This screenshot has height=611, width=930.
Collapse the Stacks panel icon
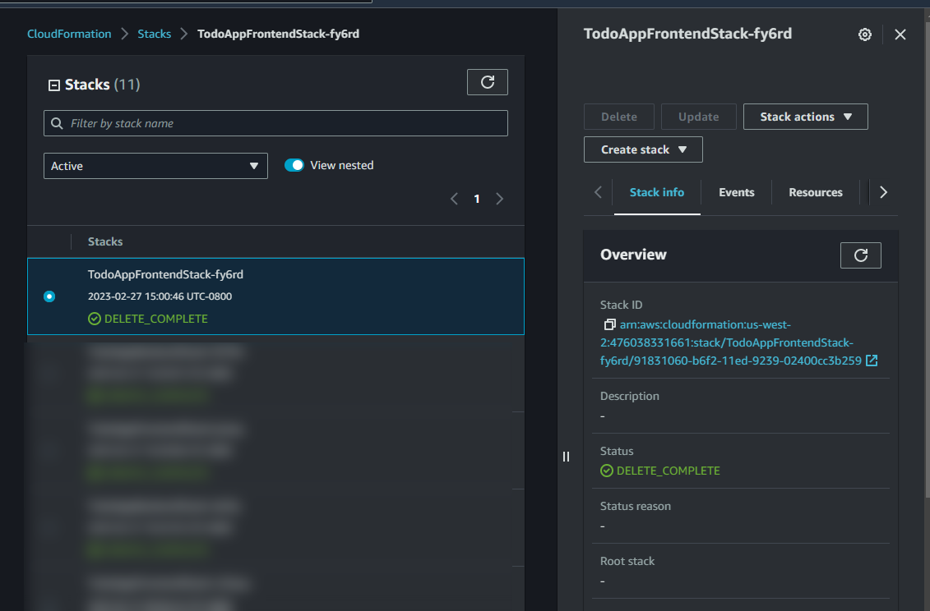click(x=54, y=85)
